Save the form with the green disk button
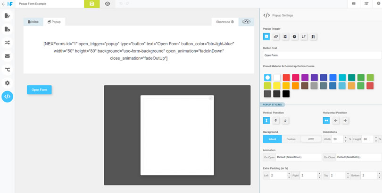Screen dimensions: 382x193 pyautogui.click(x=92, y=4)
